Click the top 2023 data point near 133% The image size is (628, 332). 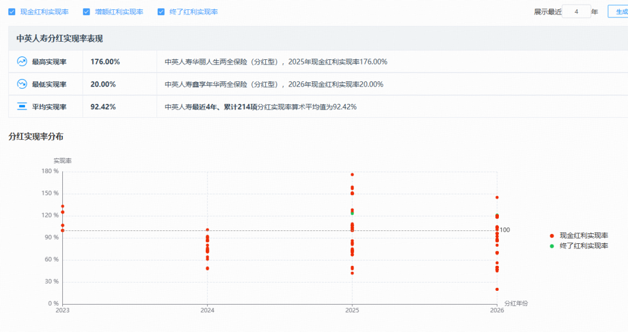tap(62, 207)
